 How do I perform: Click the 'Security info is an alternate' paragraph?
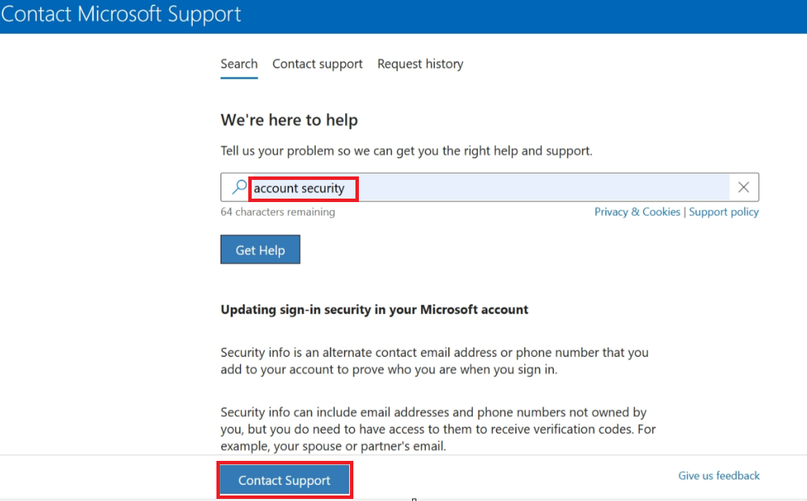(435, 361)
